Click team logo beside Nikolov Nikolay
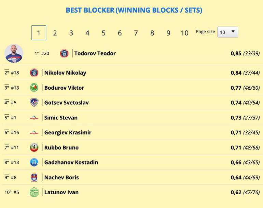Screen dimensions: 263x208 34,73
